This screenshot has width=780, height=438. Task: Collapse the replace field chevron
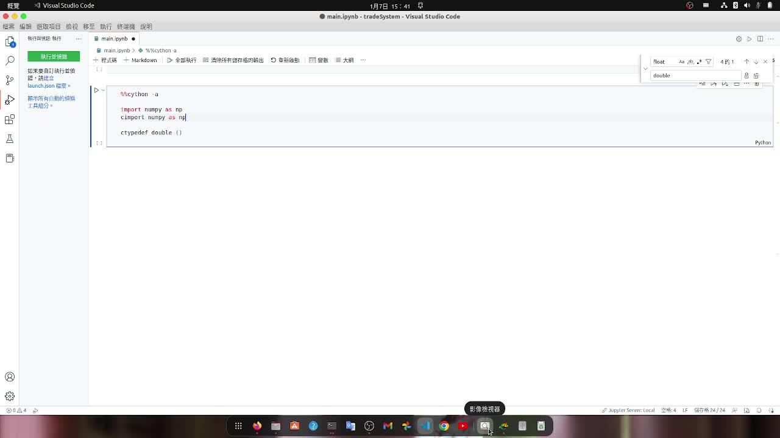645,68
